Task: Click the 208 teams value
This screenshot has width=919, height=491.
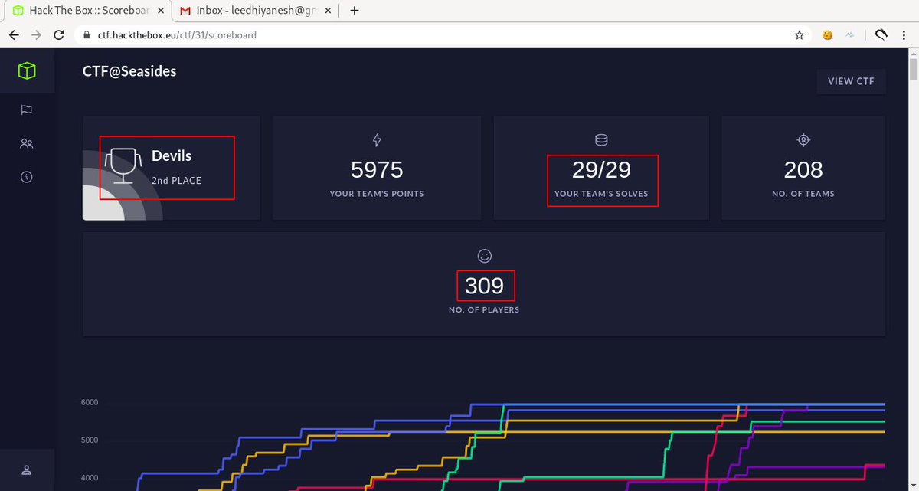Action: click(803, 169)
